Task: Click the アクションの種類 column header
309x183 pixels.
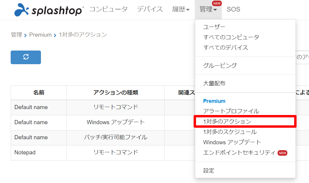Action: [x=115, y=93]
